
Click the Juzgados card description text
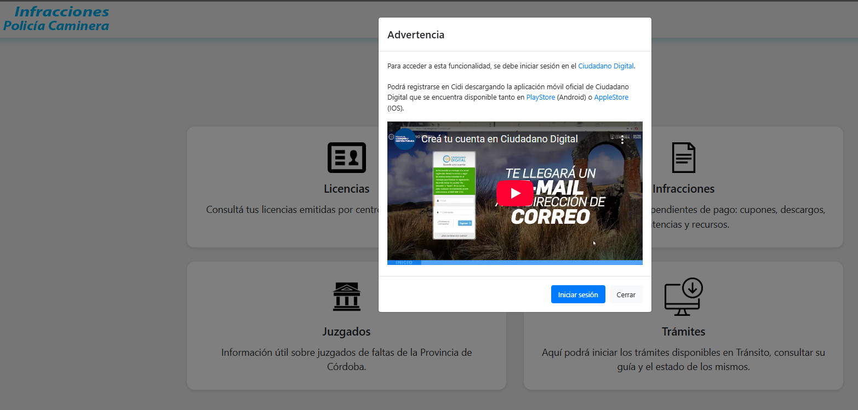click(346, 359)
